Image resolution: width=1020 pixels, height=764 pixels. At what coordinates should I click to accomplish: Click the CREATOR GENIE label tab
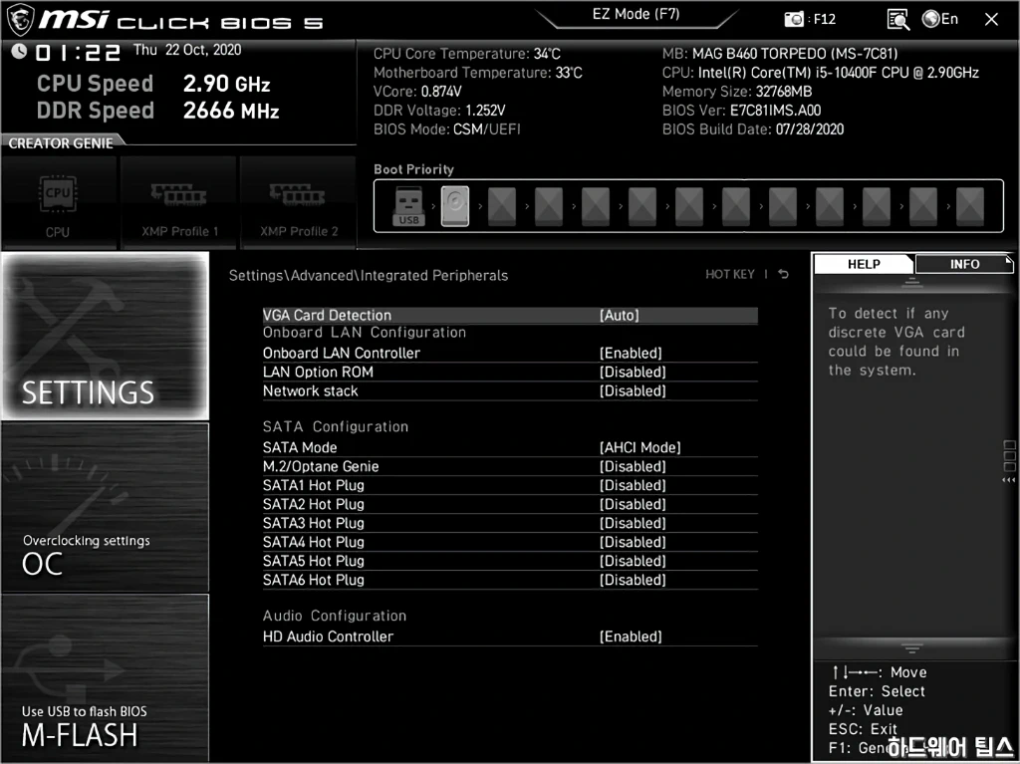click(x=61, y=142)
